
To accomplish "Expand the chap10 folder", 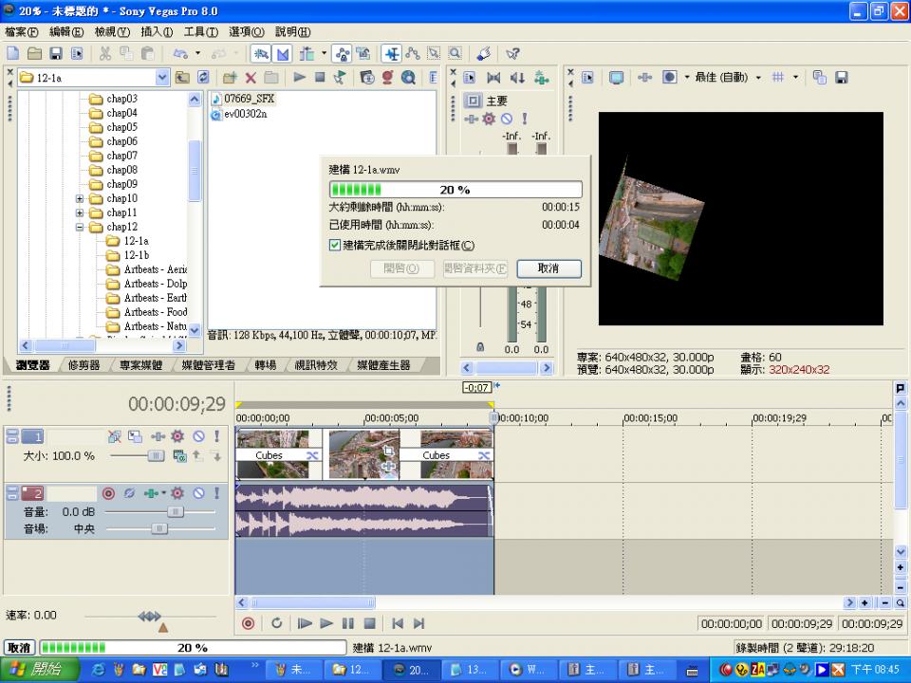I will click(x=81, y=199).
